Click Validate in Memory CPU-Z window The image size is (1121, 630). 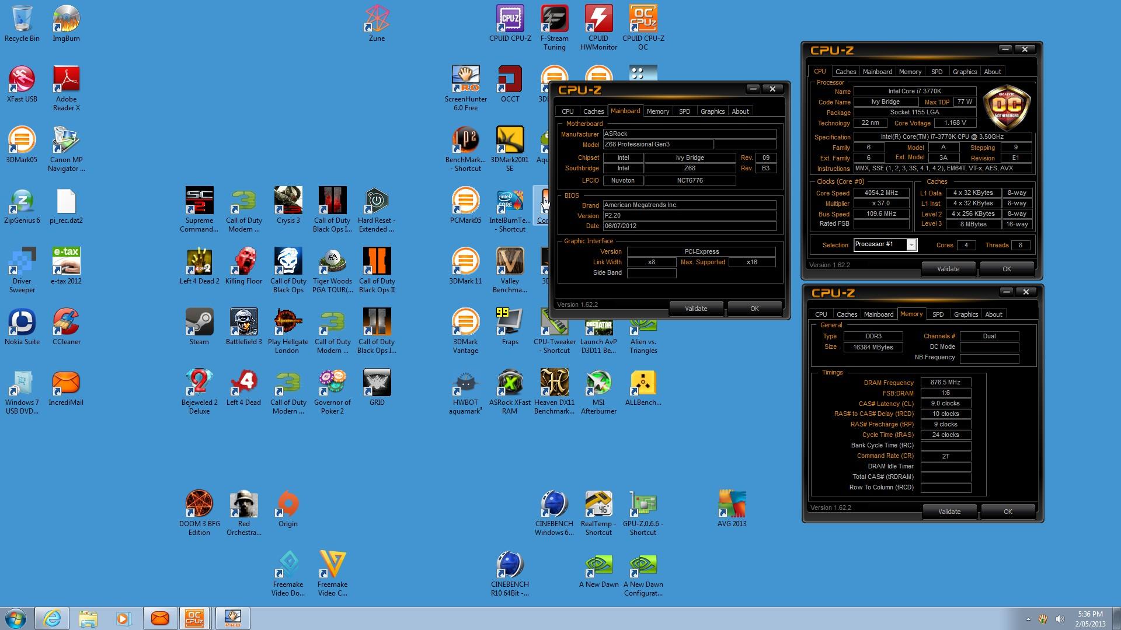[949, 512]
